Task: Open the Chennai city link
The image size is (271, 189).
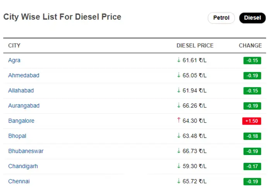Action: 19,181
